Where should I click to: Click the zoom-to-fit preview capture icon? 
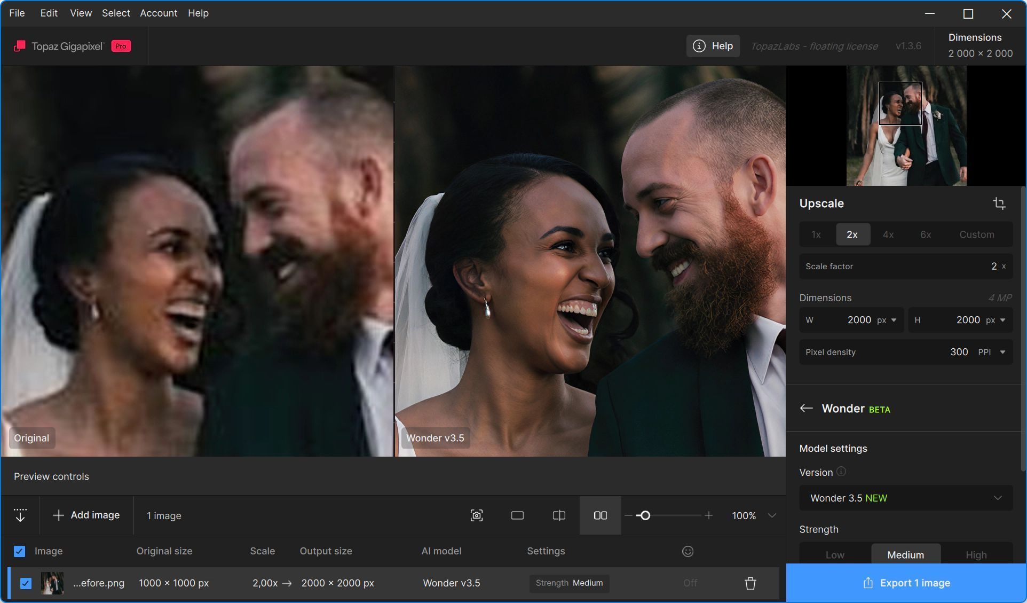point(477,515)
